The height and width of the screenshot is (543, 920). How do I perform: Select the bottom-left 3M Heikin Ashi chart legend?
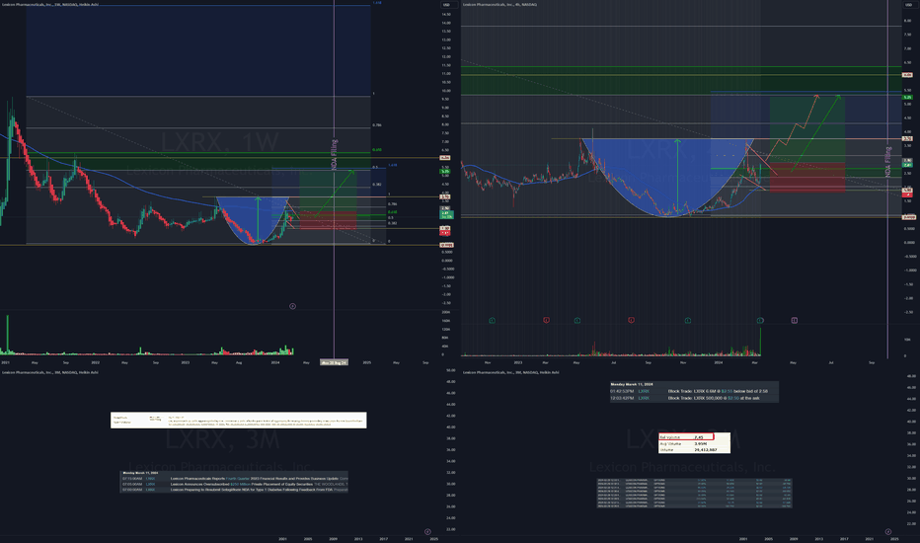(x=50, y=372)
